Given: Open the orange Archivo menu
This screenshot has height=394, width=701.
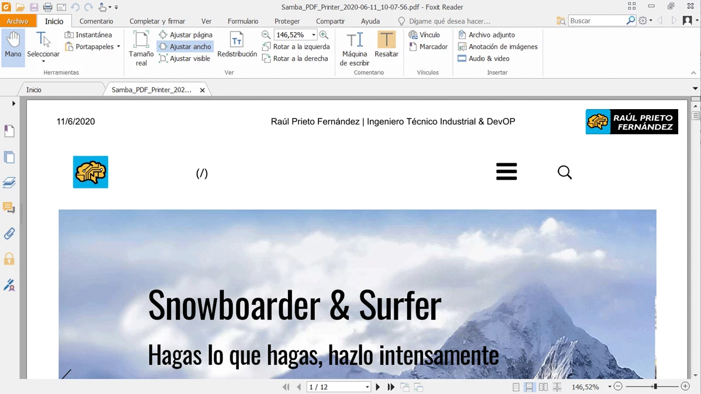Looking at the screenshot, I should 19,20.
